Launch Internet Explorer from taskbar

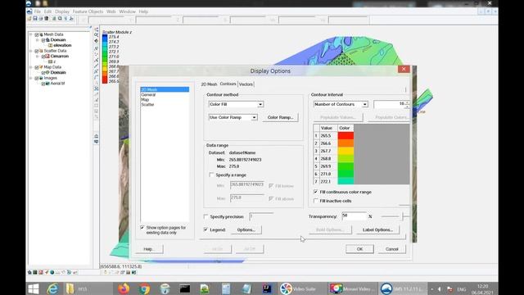coord(52,288)
